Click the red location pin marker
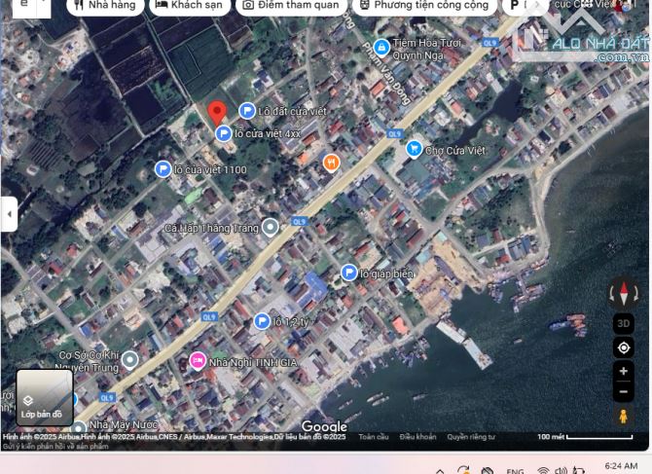 tap(217, 113)
